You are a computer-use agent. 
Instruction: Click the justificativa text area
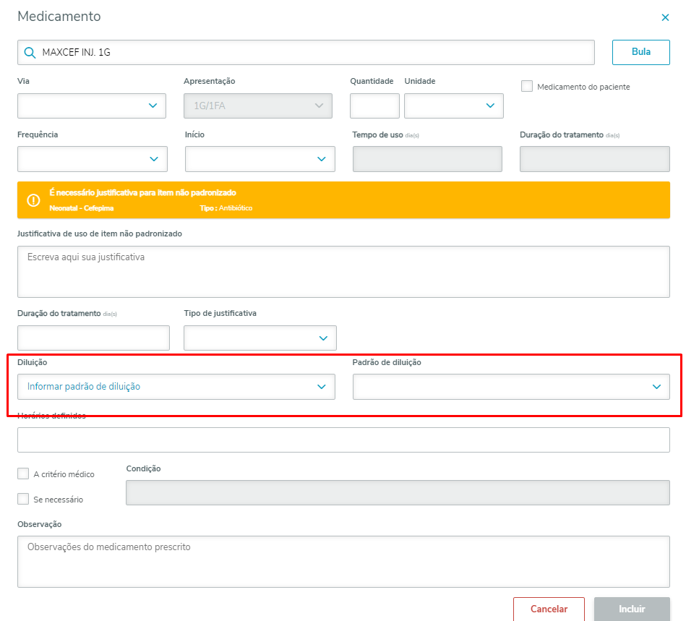click(343, 271)
